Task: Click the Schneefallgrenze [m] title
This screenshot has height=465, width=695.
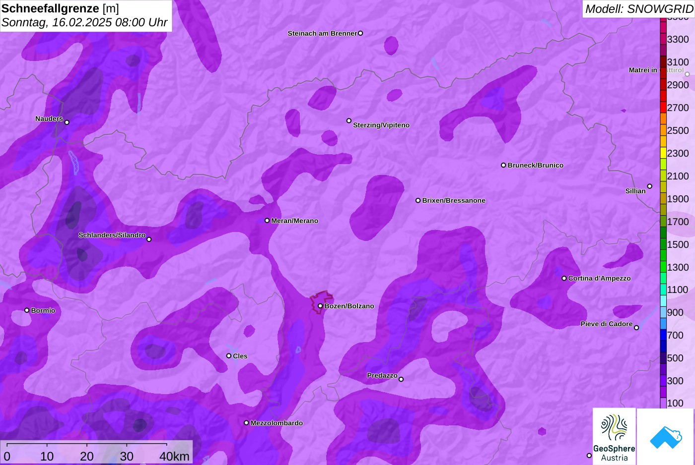Action: pyautogui.click(x=60, y=8)
